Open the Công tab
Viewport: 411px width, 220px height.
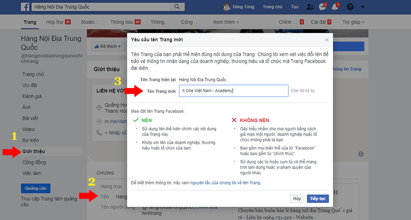(x=190, y=22)
